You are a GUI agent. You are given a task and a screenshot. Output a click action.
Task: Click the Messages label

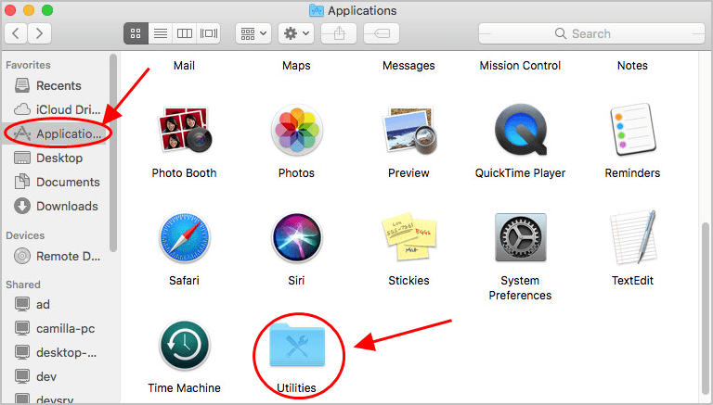408,66
